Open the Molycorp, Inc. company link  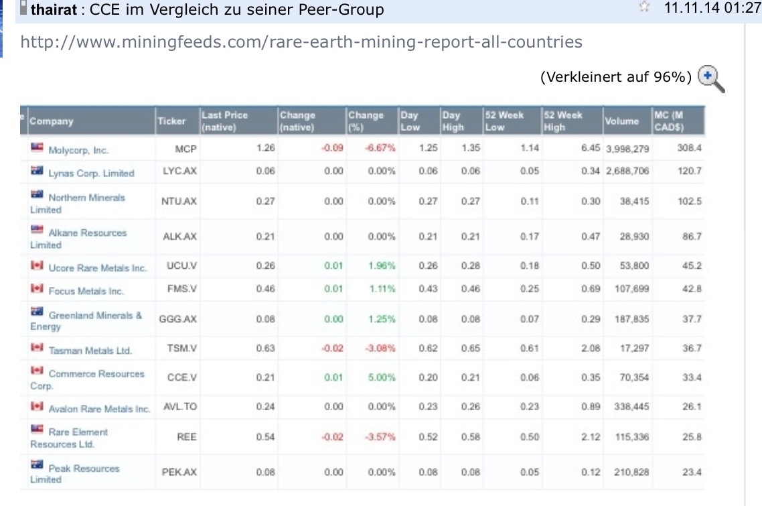click(78, 150)
